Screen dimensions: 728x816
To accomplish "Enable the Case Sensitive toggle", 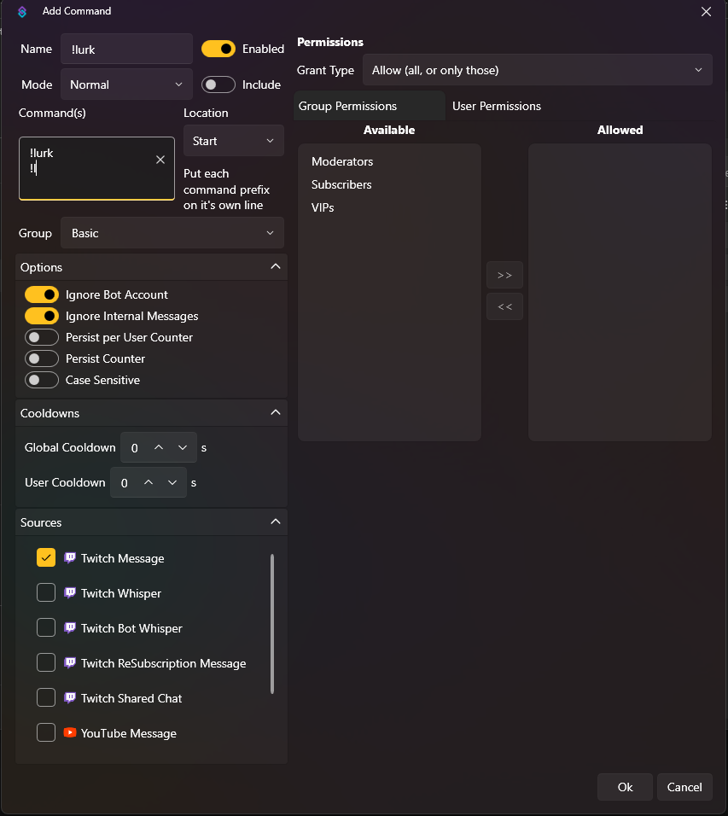I will 42,380.
